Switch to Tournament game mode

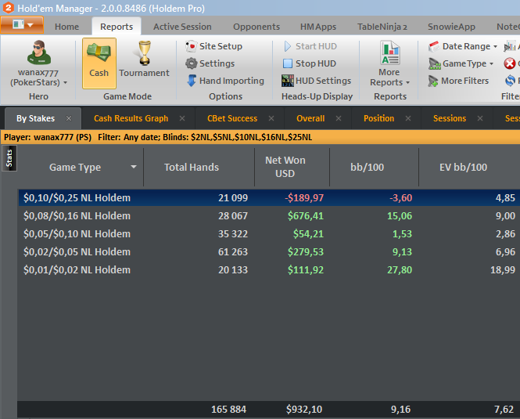(x=144, y=60)
